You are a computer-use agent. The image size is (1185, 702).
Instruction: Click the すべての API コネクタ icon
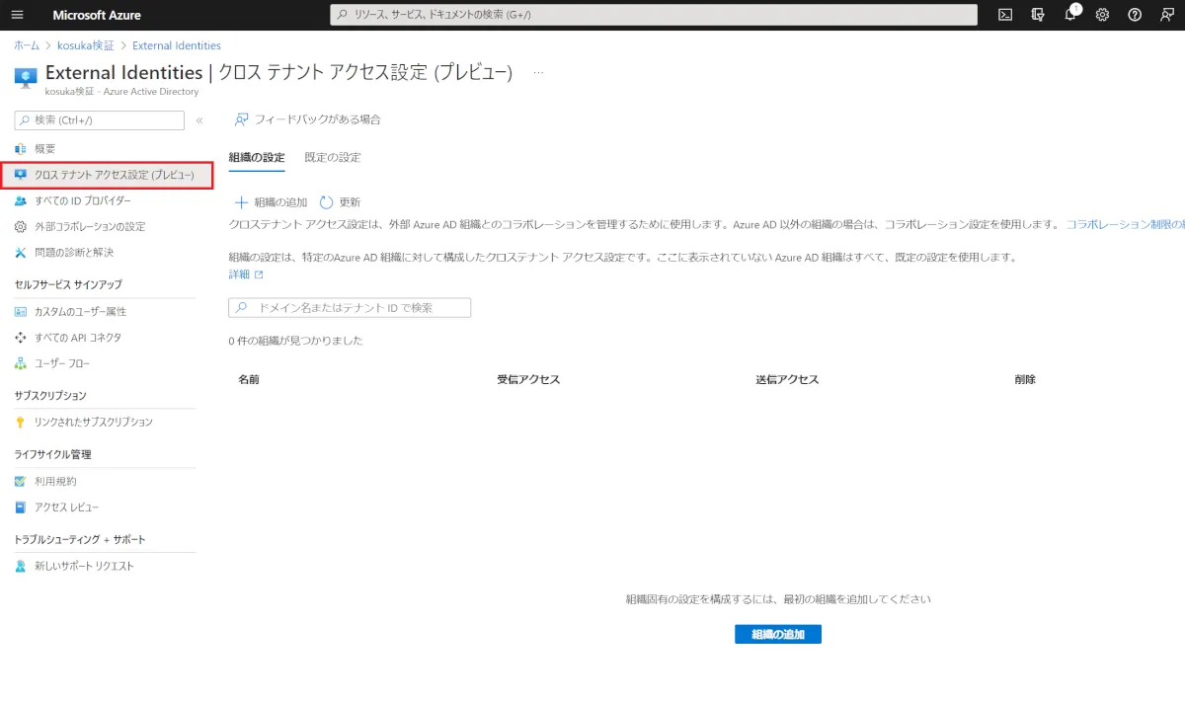(21, 338)
